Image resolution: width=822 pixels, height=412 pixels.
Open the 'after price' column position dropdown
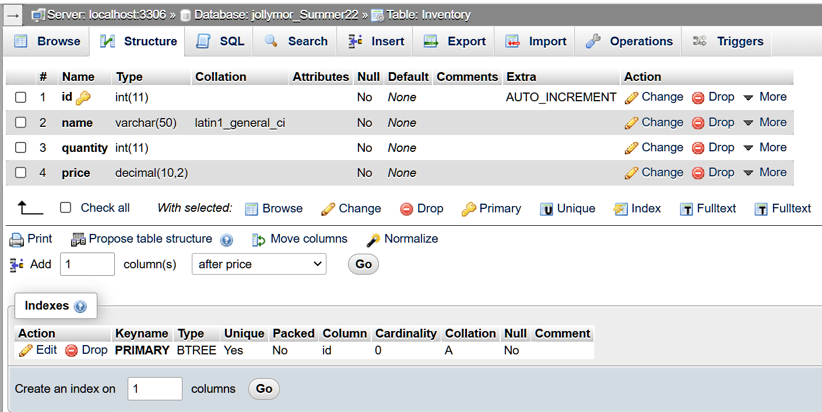pyautogui.click(x=259, y=264)
